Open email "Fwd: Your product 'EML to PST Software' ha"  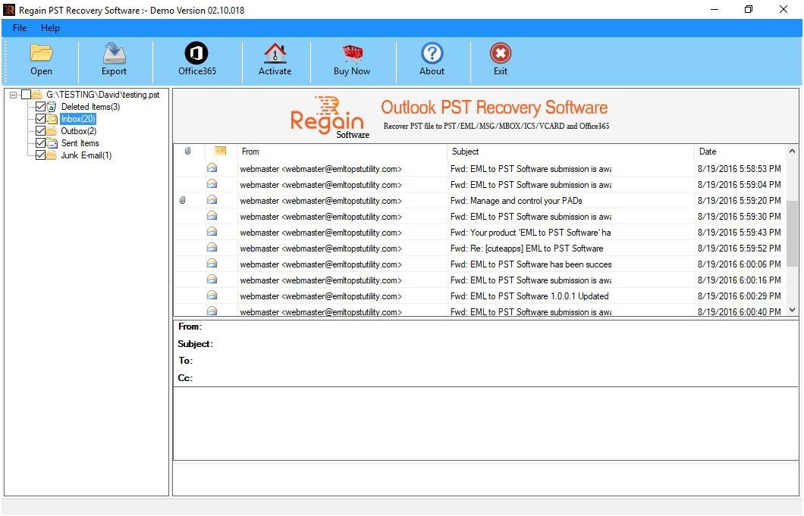(x=530, y=233)
